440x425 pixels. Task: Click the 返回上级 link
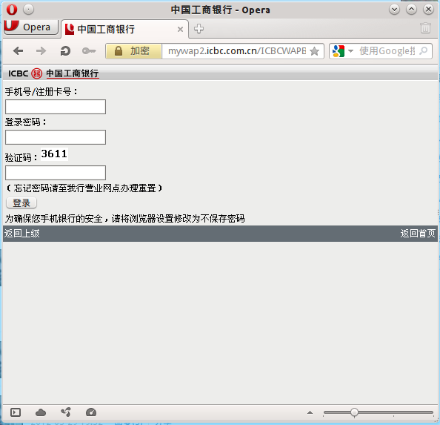(x=21, y=234)
